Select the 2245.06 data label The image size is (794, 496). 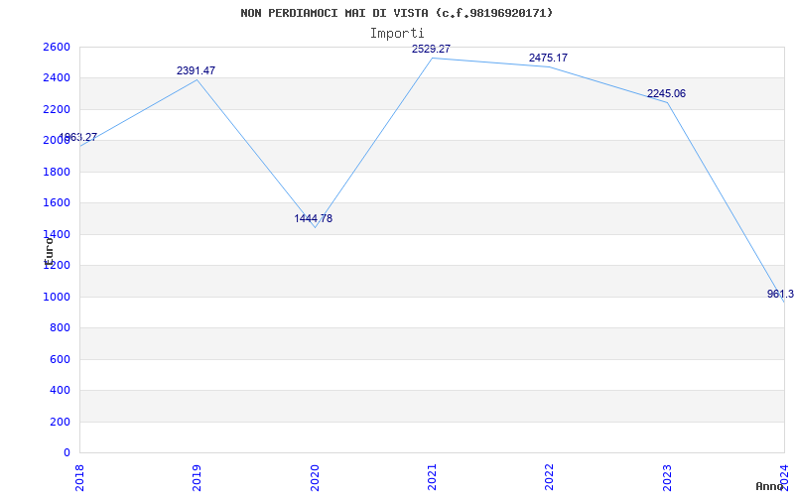tap(666, 93)
